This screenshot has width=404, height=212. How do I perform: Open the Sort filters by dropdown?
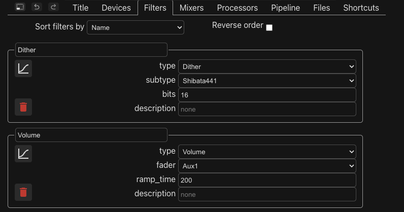click(136, 27)
